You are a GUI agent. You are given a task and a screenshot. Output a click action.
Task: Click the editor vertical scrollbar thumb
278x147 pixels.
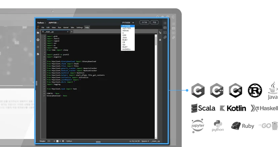coord(156,41)
